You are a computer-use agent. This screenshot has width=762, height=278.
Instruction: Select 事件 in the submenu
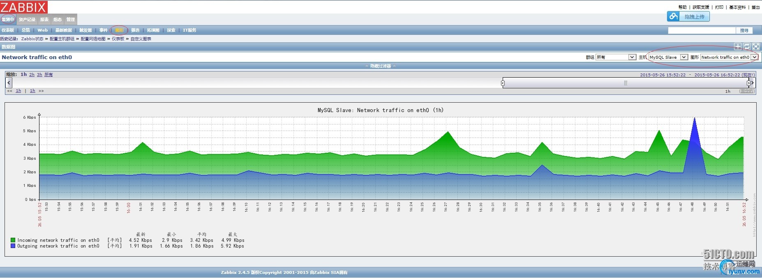[104, 30]
